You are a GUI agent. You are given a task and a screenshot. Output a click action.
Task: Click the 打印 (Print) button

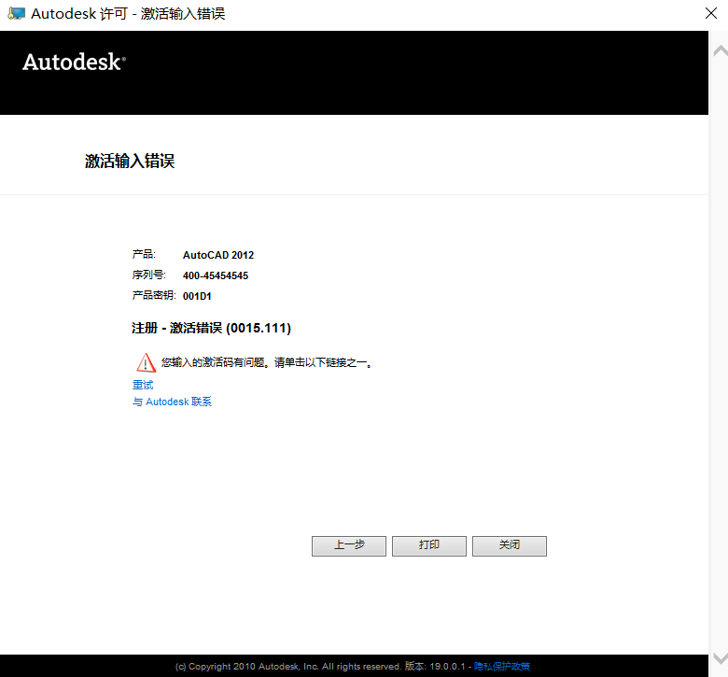(429, 546)
